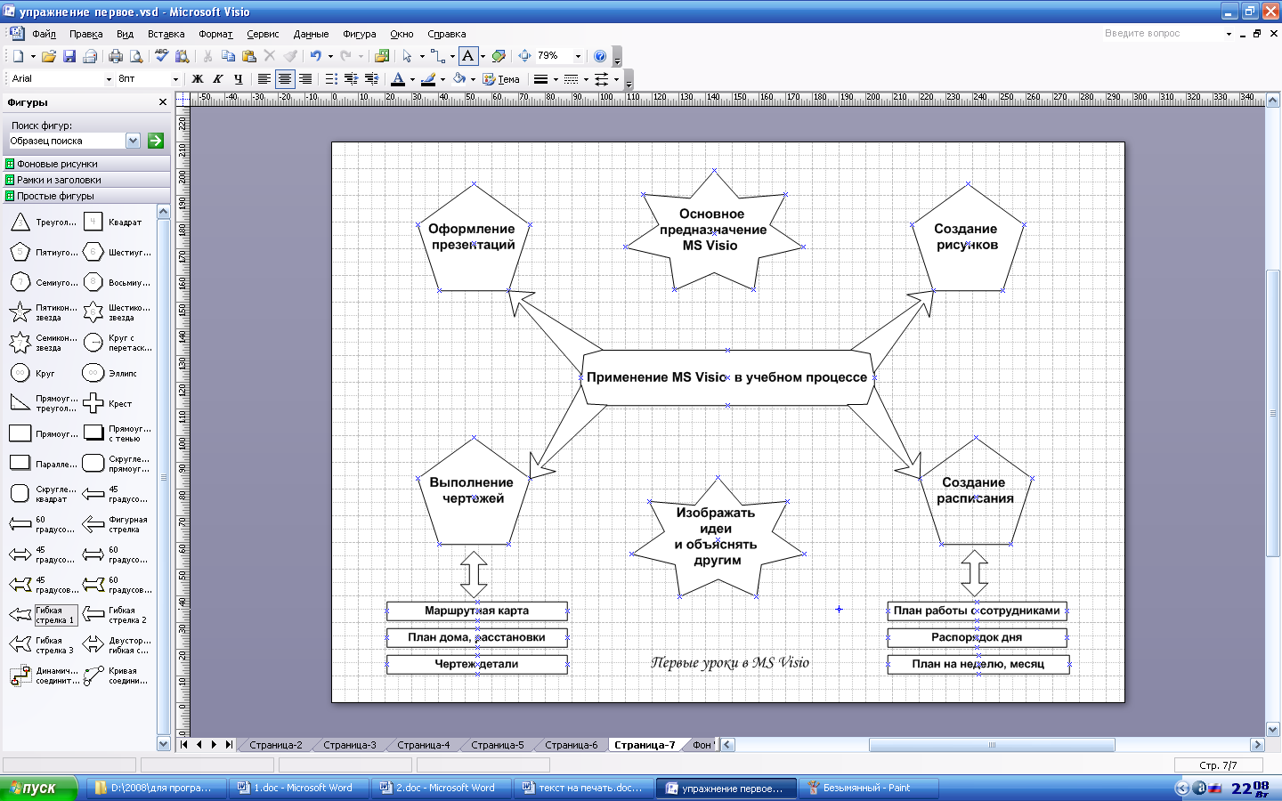Click the Cut scissors icon
This screenshot has height=801, width=1282.
pyautogui.click(x=207, y=56)
